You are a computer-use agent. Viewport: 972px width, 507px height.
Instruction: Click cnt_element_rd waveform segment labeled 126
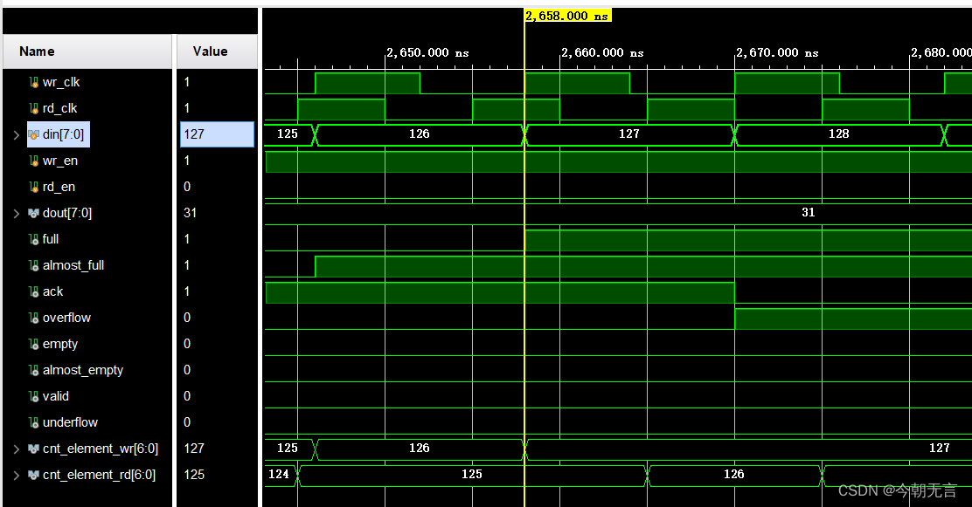734,474
